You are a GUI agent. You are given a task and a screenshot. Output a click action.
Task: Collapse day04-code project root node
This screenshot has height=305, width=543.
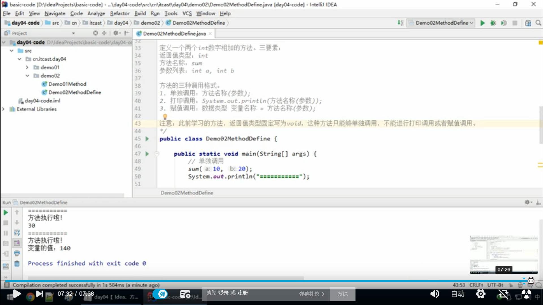[x=4, y=42]
